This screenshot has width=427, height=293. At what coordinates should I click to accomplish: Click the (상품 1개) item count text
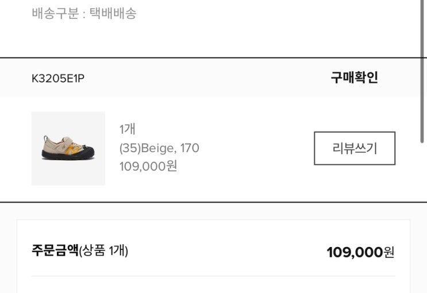[104, 251]
